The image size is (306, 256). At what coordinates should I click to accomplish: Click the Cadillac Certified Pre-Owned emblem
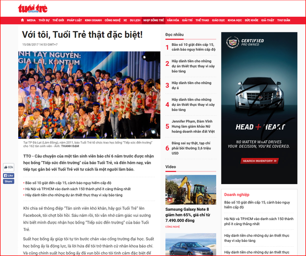[232, 42]
